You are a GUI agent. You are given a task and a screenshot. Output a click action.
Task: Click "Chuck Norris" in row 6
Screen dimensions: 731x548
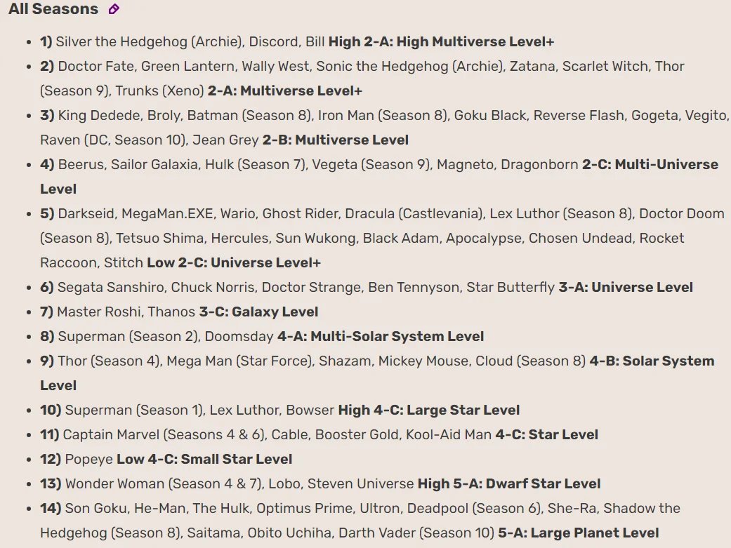point(213,287)
